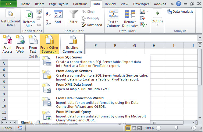
Task: Switch to the Formulas tab
Action: coord(80,4)
